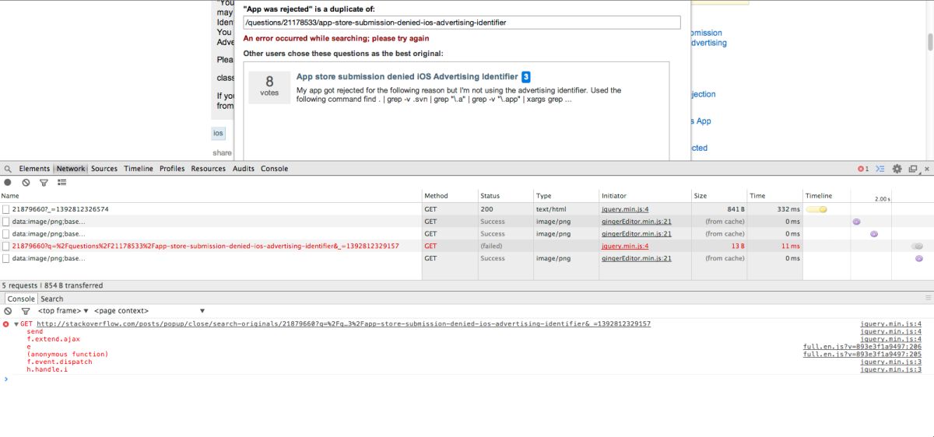Sort requests by Initiator column
The image size is (934, 437).
pyautogui.click(x=644, y=196)
